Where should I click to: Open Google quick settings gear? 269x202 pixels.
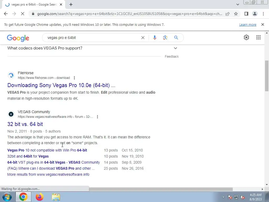[x=246, y=37]
